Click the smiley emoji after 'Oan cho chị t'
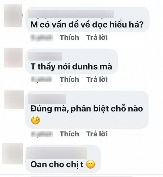This screenshot has height=177, width=163. tap(90, 164)
